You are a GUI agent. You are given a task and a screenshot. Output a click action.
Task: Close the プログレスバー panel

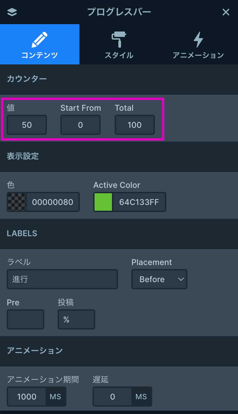[x=226, y=12]
